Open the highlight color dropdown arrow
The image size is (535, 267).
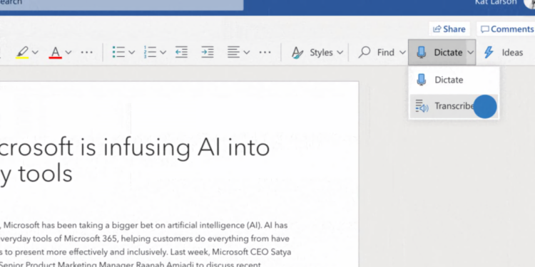tap(35, 53)
